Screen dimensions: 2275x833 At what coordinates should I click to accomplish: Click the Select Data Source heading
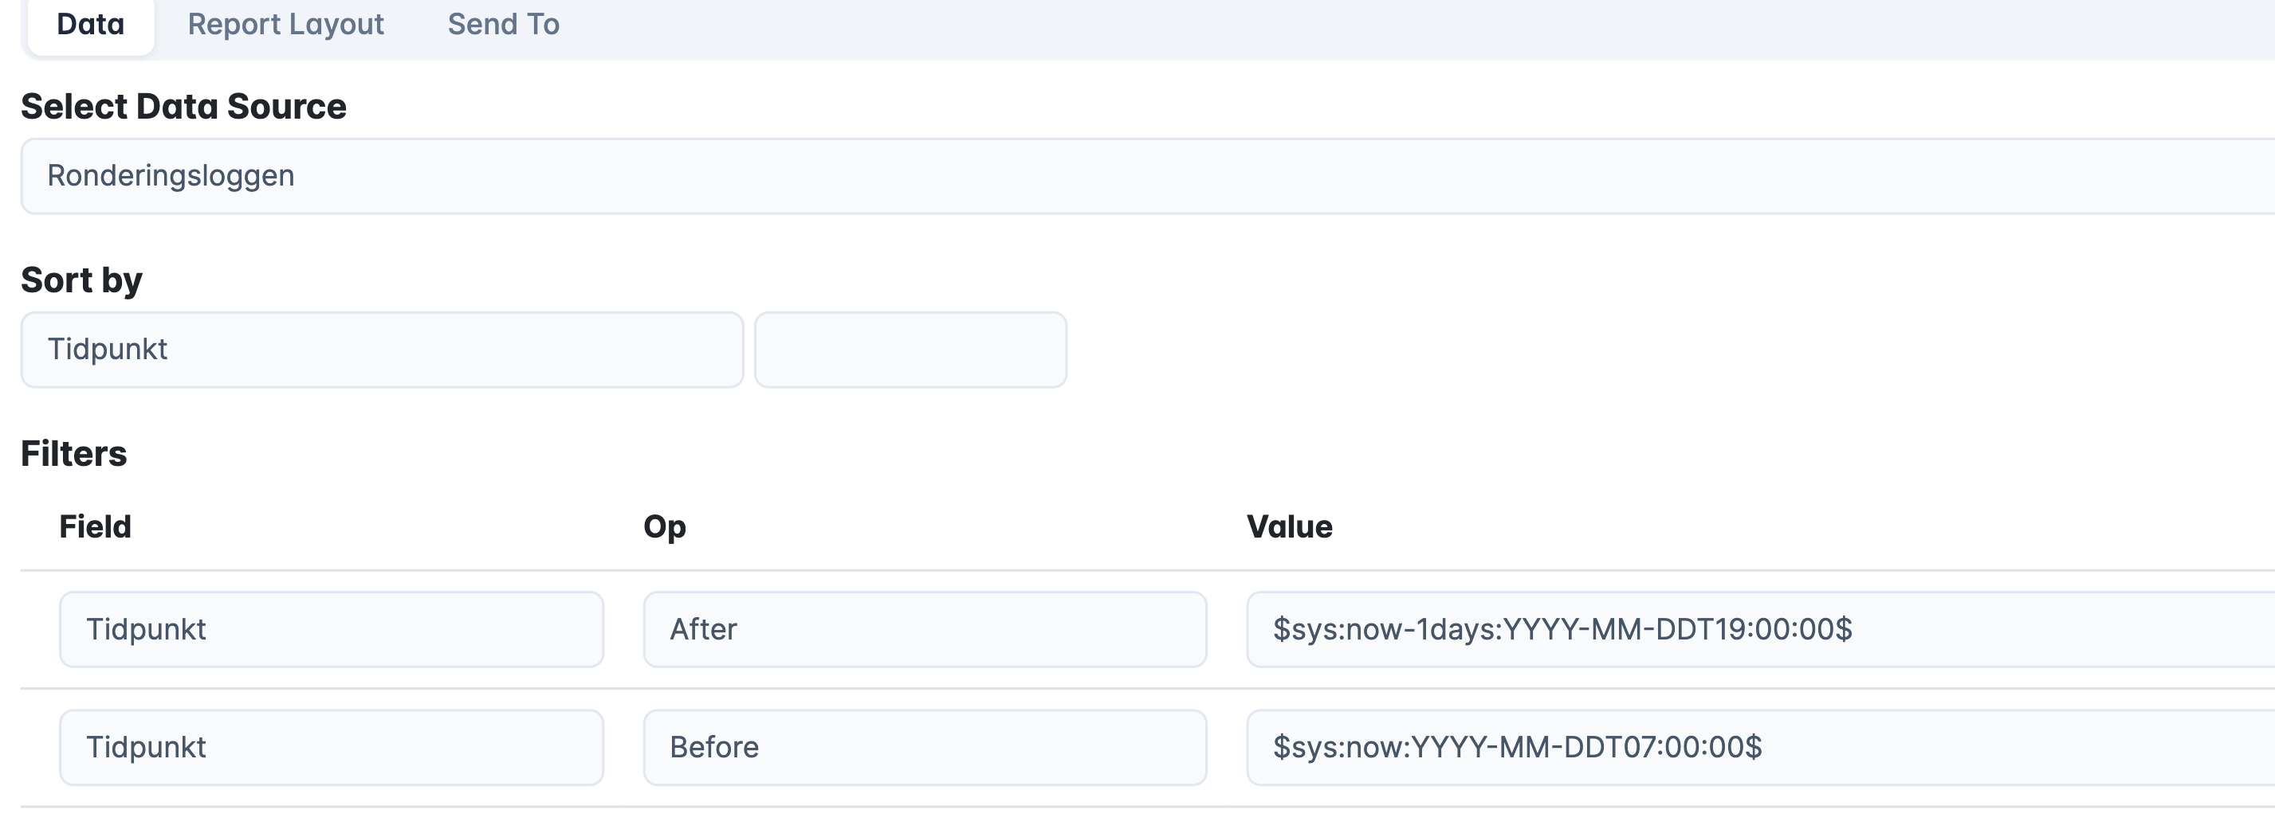[x=183, y=107]
